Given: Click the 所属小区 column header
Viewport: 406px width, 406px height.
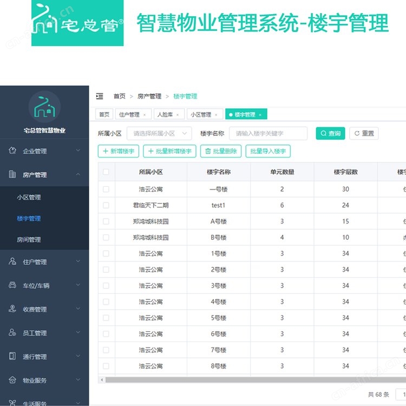Looking at the screenshot, I should click(x=151, y=172).
